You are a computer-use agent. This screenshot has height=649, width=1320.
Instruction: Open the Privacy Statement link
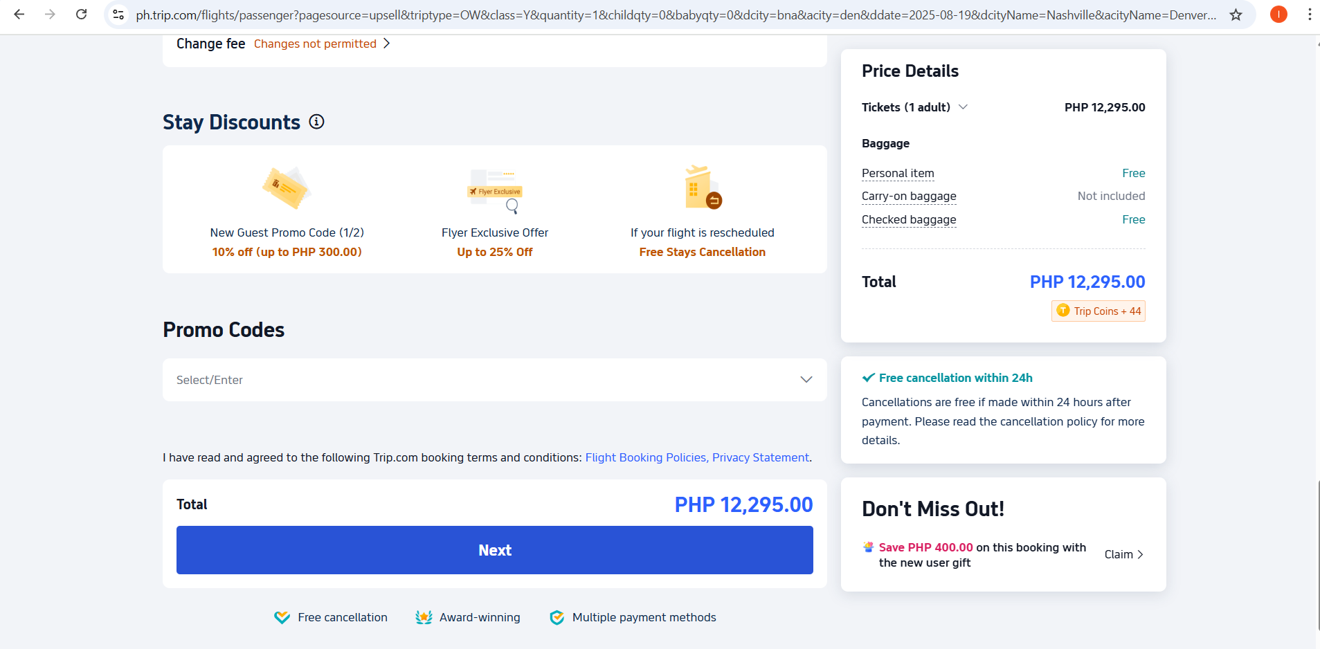(760, 457)
